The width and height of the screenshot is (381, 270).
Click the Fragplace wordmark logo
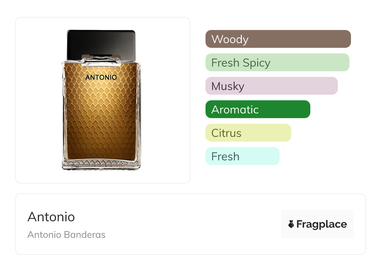tap(321, 224)
